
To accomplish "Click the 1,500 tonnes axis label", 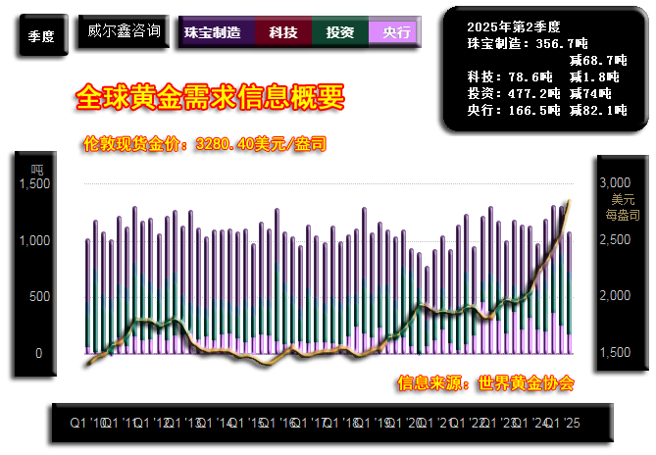I will pos(34,183).
